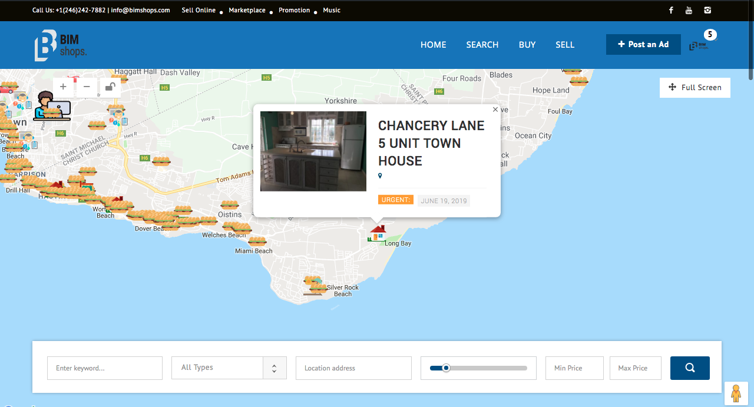Zoom out the map with minus button

[87, 87]
